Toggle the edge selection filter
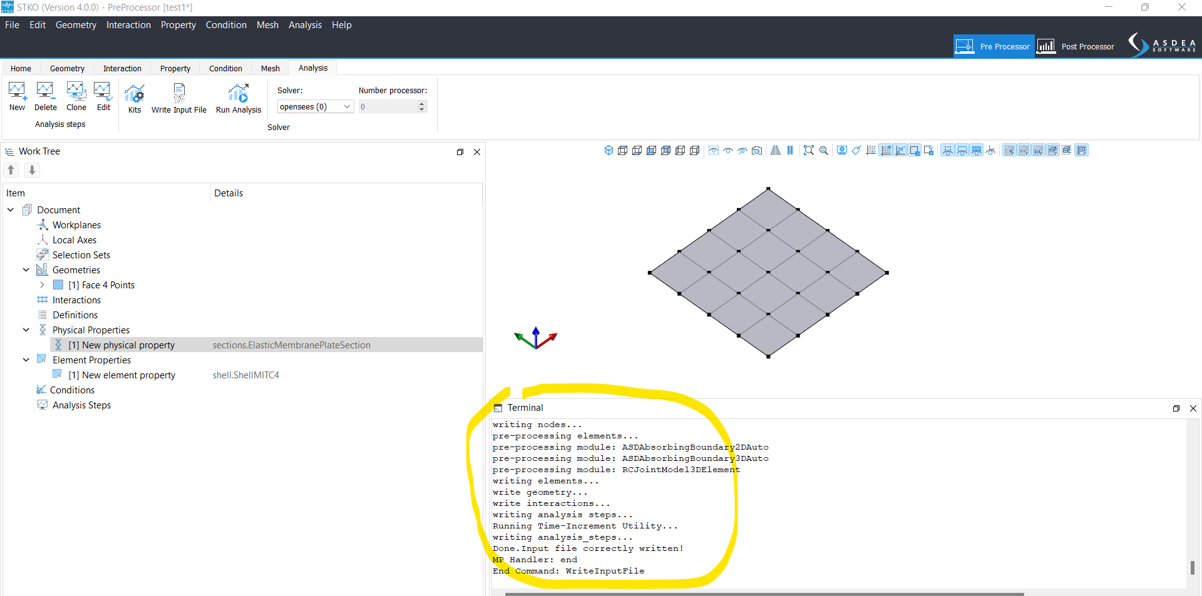This screenshot has width=1202, height=596. click(1024, 150)
